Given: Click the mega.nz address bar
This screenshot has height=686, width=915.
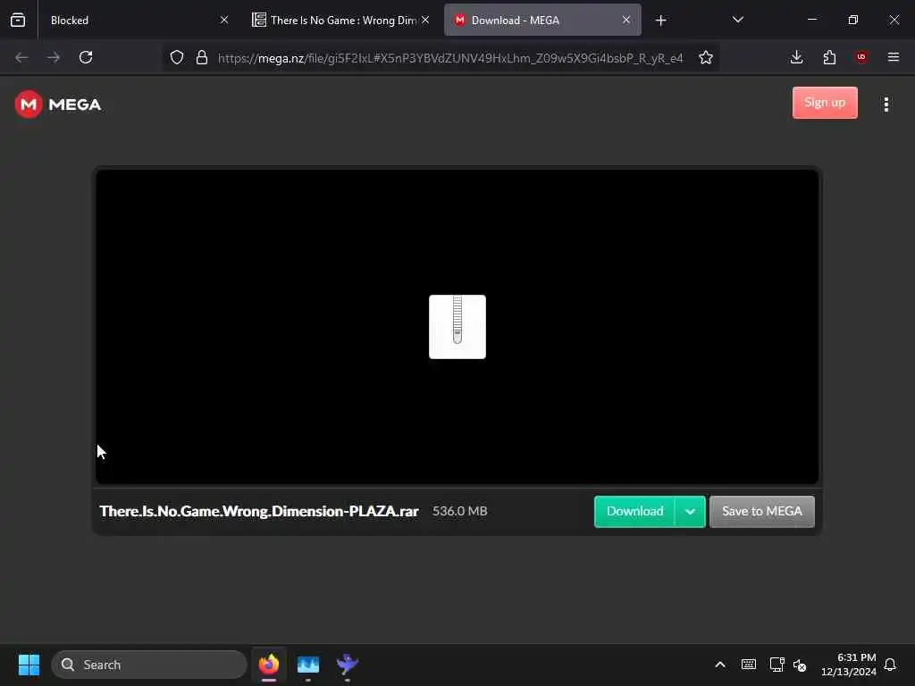Looking at the screenshot, I should click(450, 58).
